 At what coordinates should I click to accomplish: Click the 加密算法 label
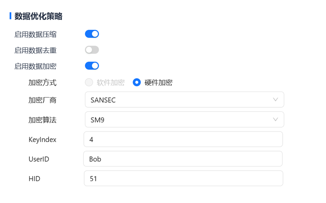coord(42,120)
